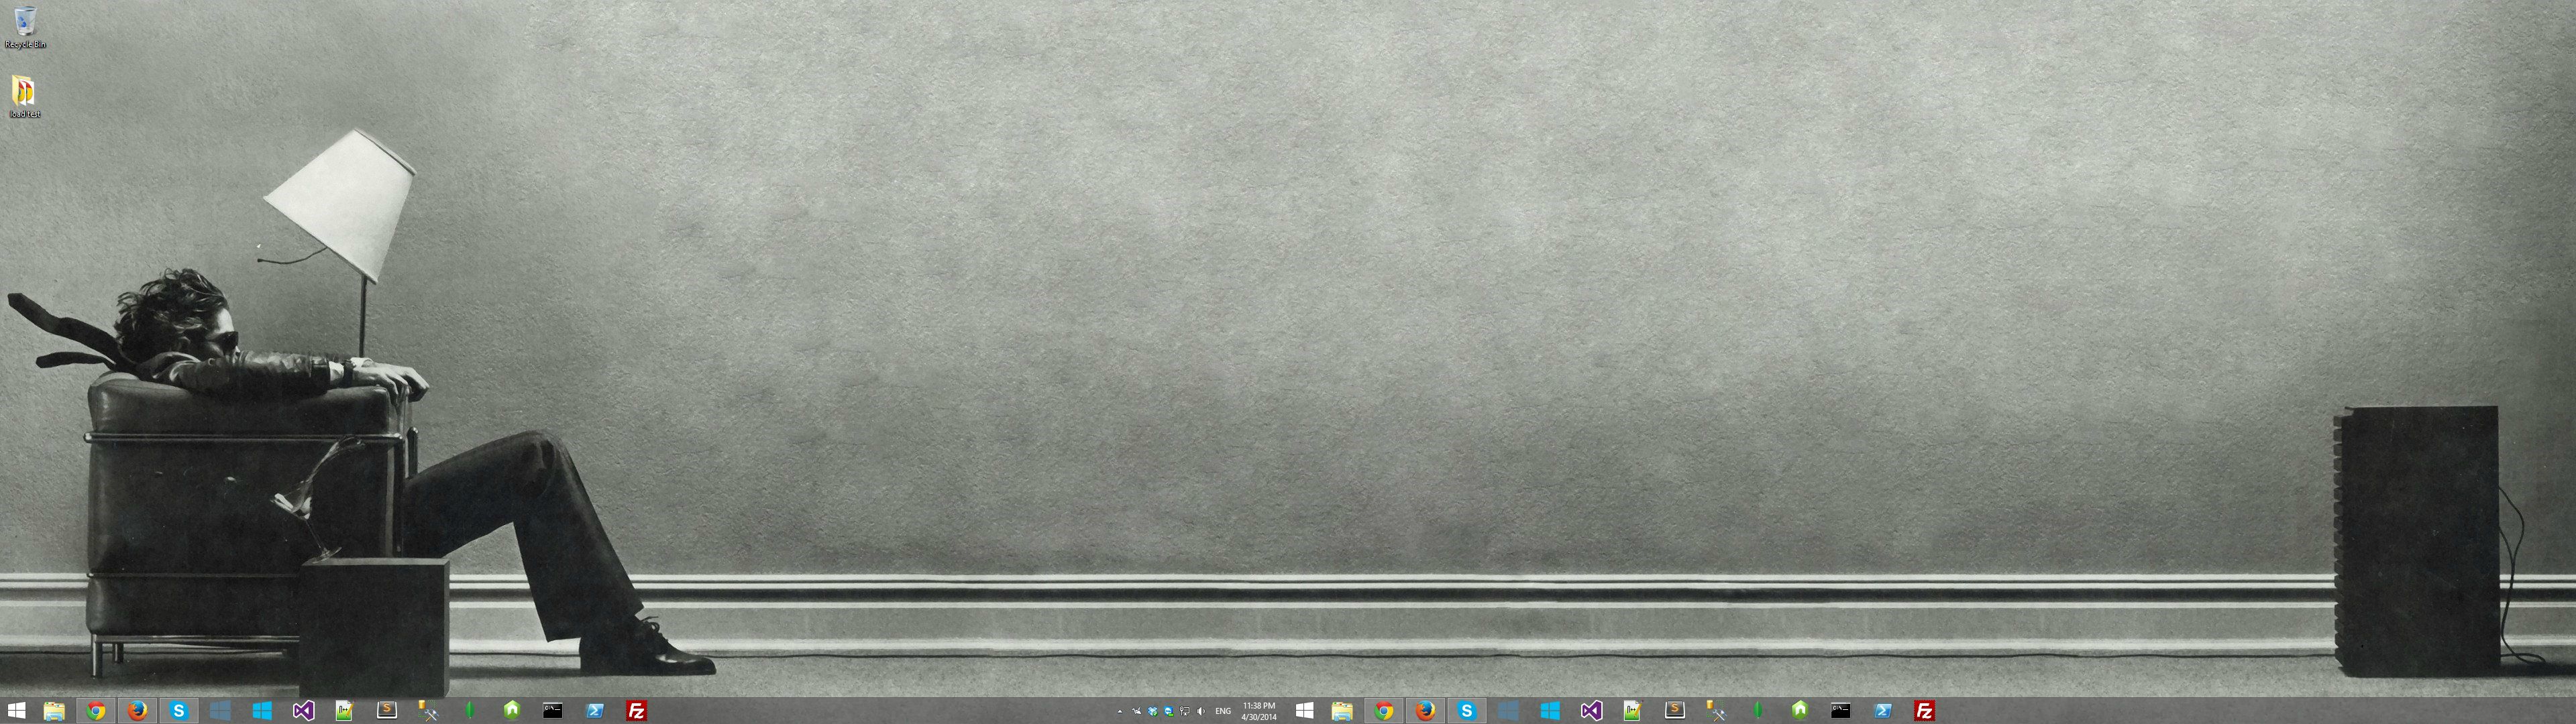Open the volume speaker tray icon
This screenshot has height=724, width=2576.
coord(1201,712)
